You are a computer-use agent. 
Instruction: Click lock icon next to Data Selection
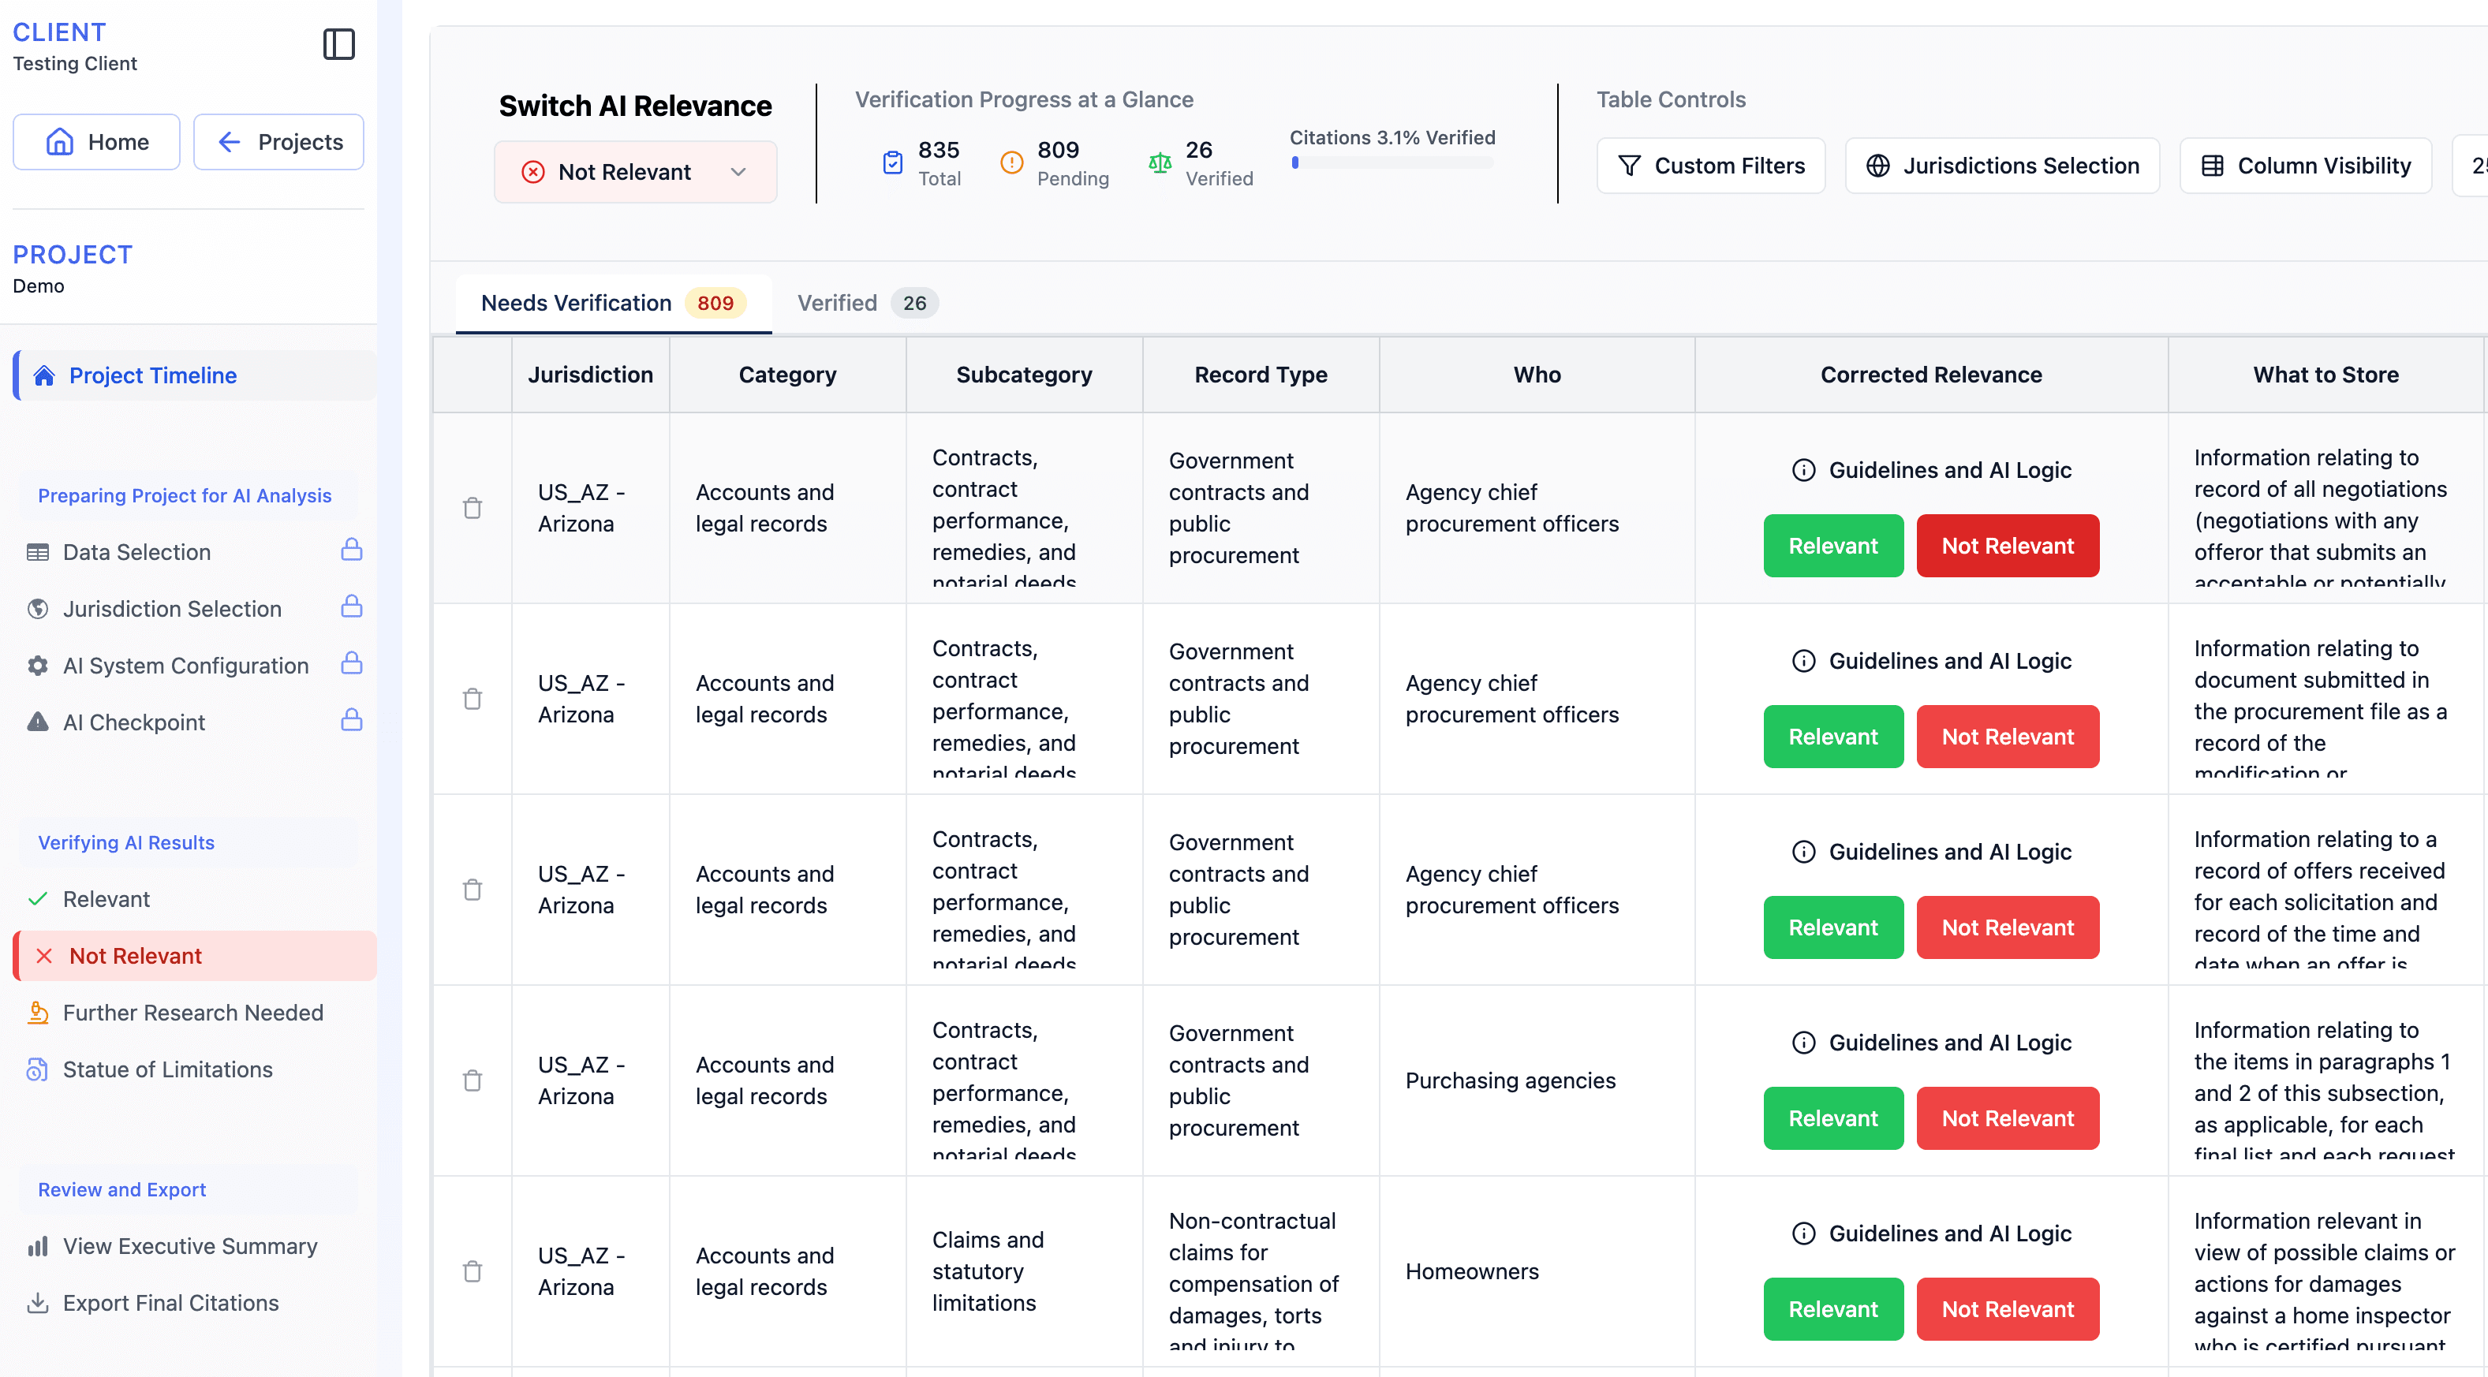tap(352, 550)
